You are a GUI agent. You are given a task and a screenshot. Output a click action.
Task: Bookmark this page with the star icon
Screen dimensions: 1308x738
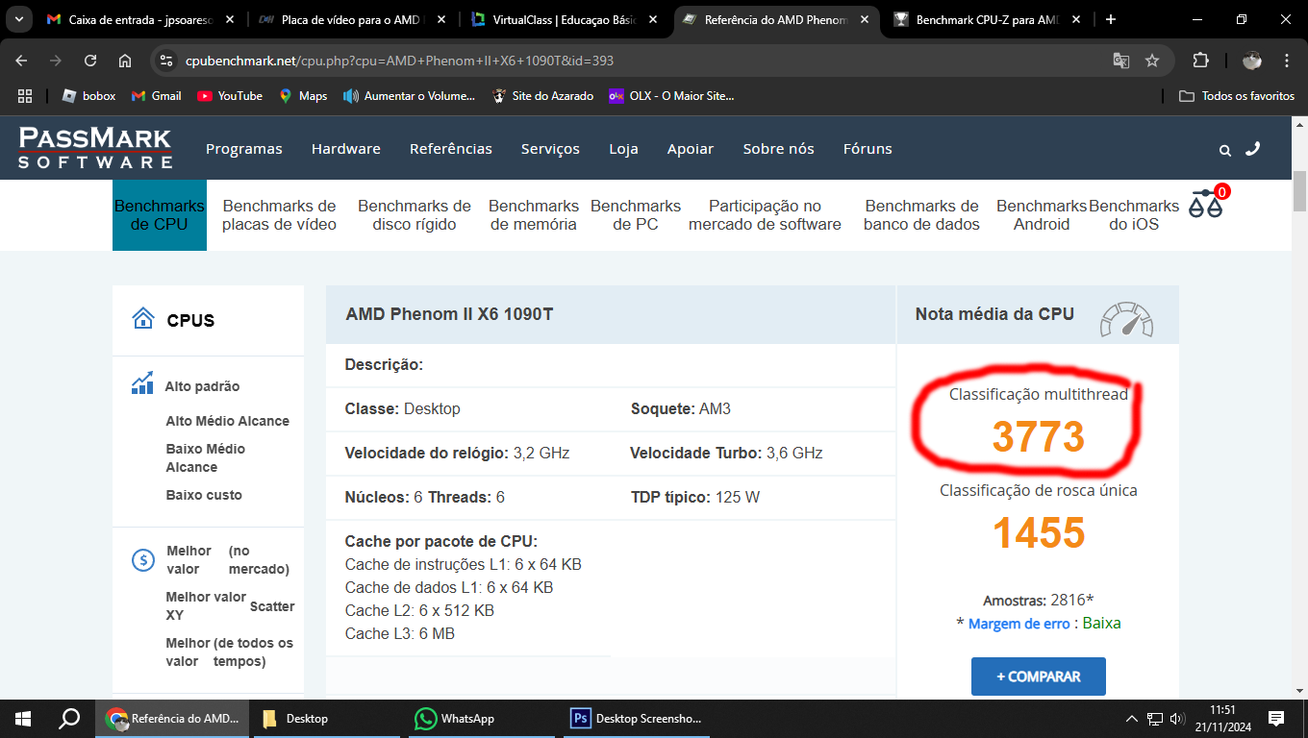click(x=1152, y=61)
